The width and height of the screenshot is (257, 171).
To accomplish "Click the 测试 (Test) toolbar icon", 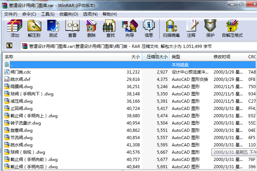I will click(53, 26).
